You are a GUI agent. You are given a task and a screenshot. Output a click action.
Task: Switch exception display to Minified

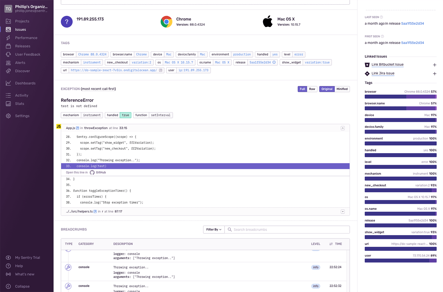(342, 89)
